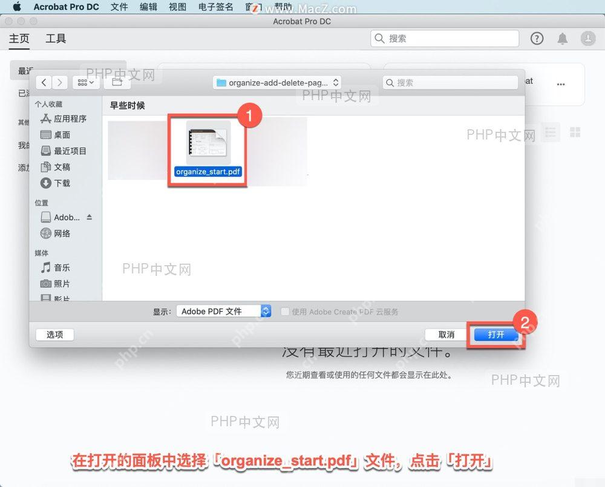Open the 编辑 menu
Screen dimensions: 605x487
click(148, 7)
